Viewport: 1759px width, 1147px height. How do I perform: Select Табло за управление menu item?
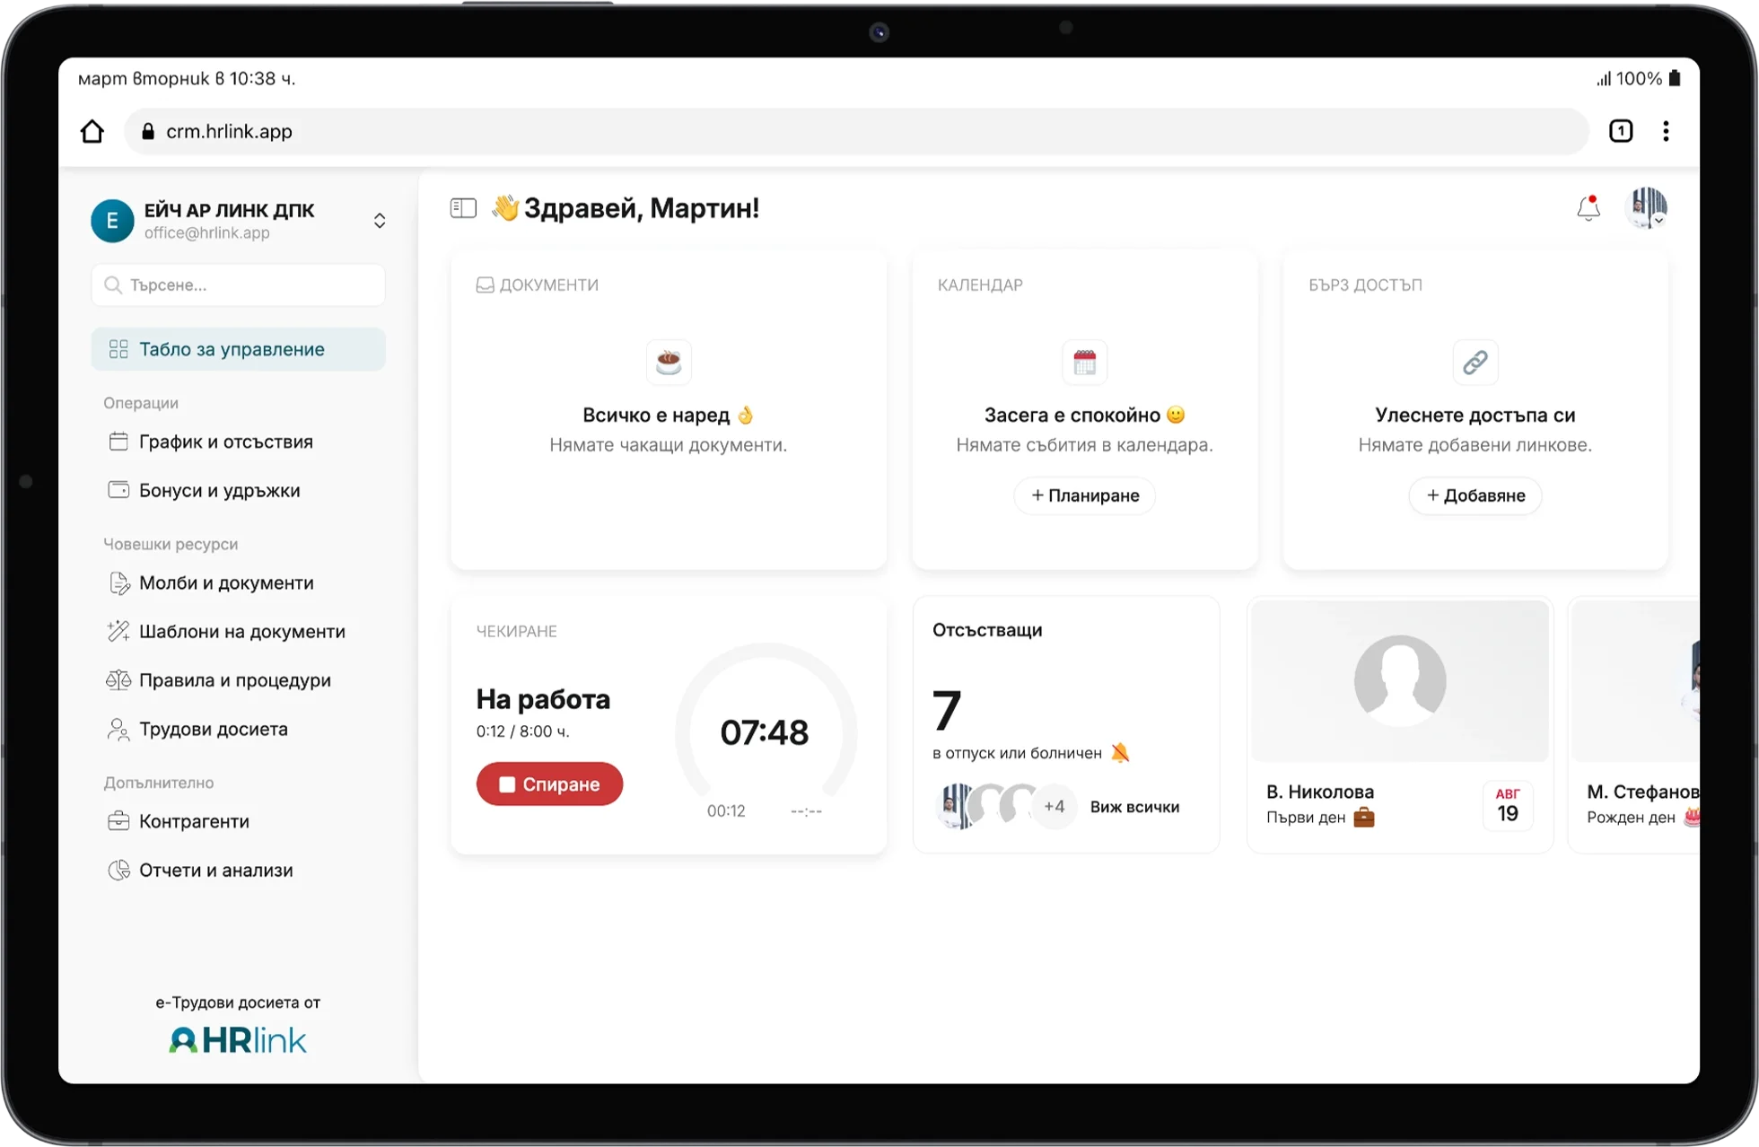(239, 349)
